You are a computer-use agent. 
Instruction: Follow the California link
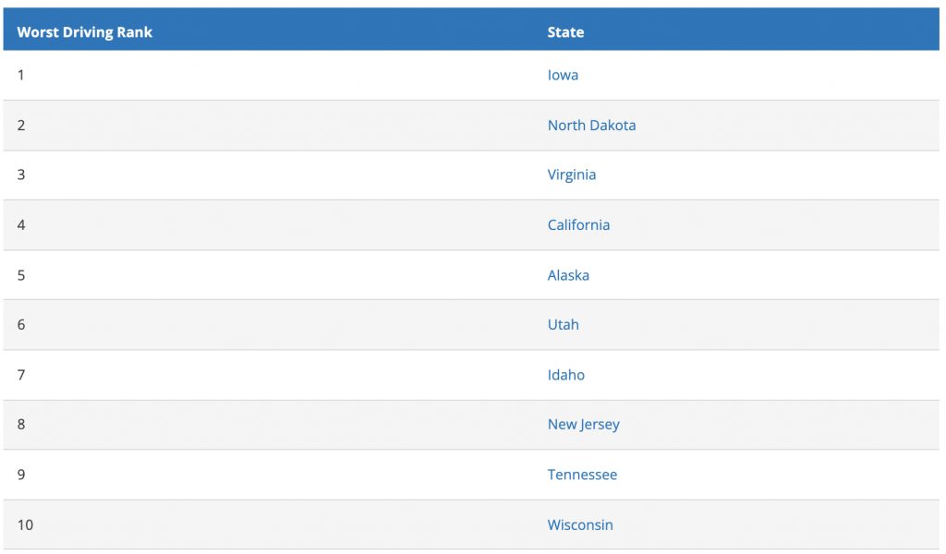tap(578, 225)
